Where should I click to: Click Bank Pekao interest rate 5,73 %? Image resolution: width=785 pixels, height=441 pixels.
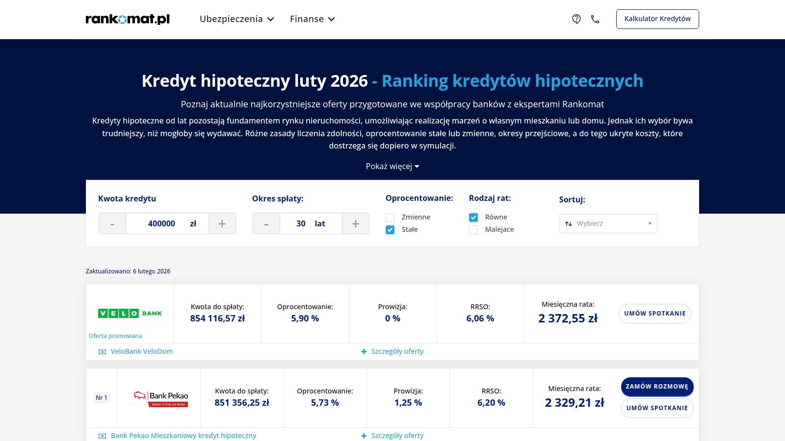click(x=325, y=403)
